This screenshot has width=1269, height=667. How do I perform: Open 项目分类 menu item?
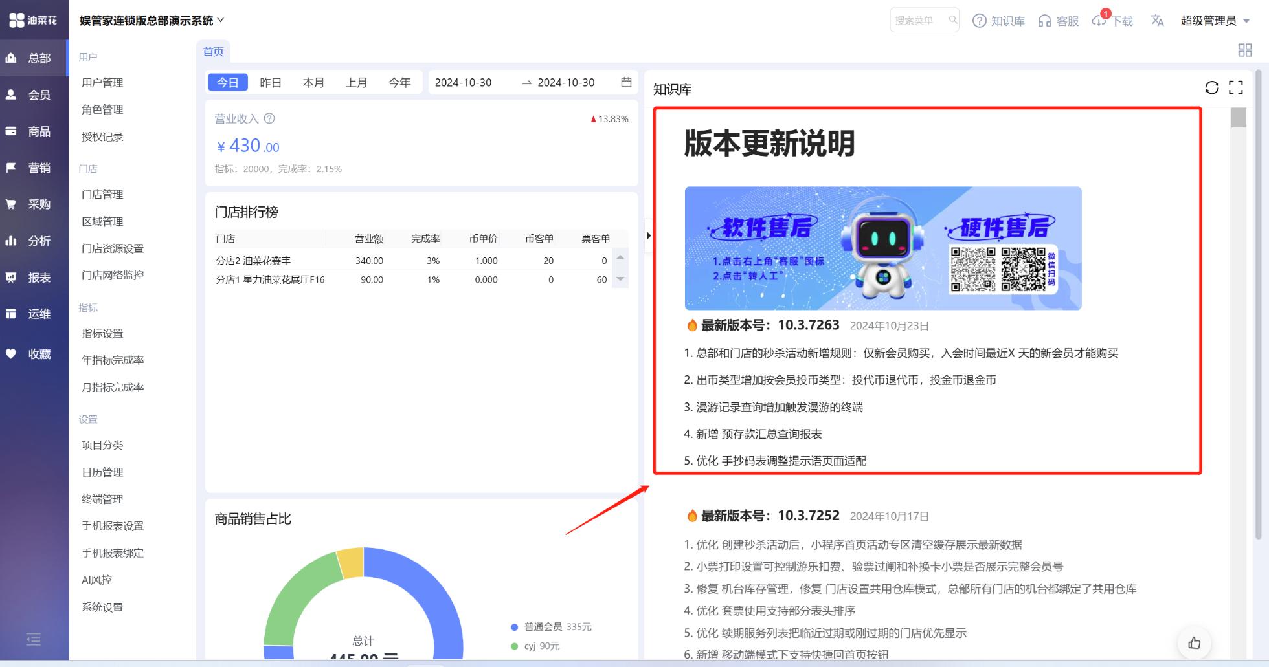pos(102,445)
